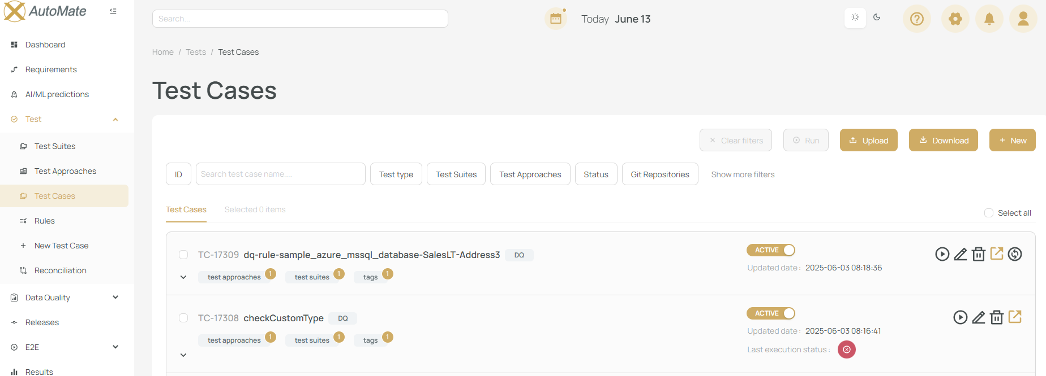Focus the Search test case name field
The width and height of the screenshot is (1046, 376).
click(x=281, y=174)
